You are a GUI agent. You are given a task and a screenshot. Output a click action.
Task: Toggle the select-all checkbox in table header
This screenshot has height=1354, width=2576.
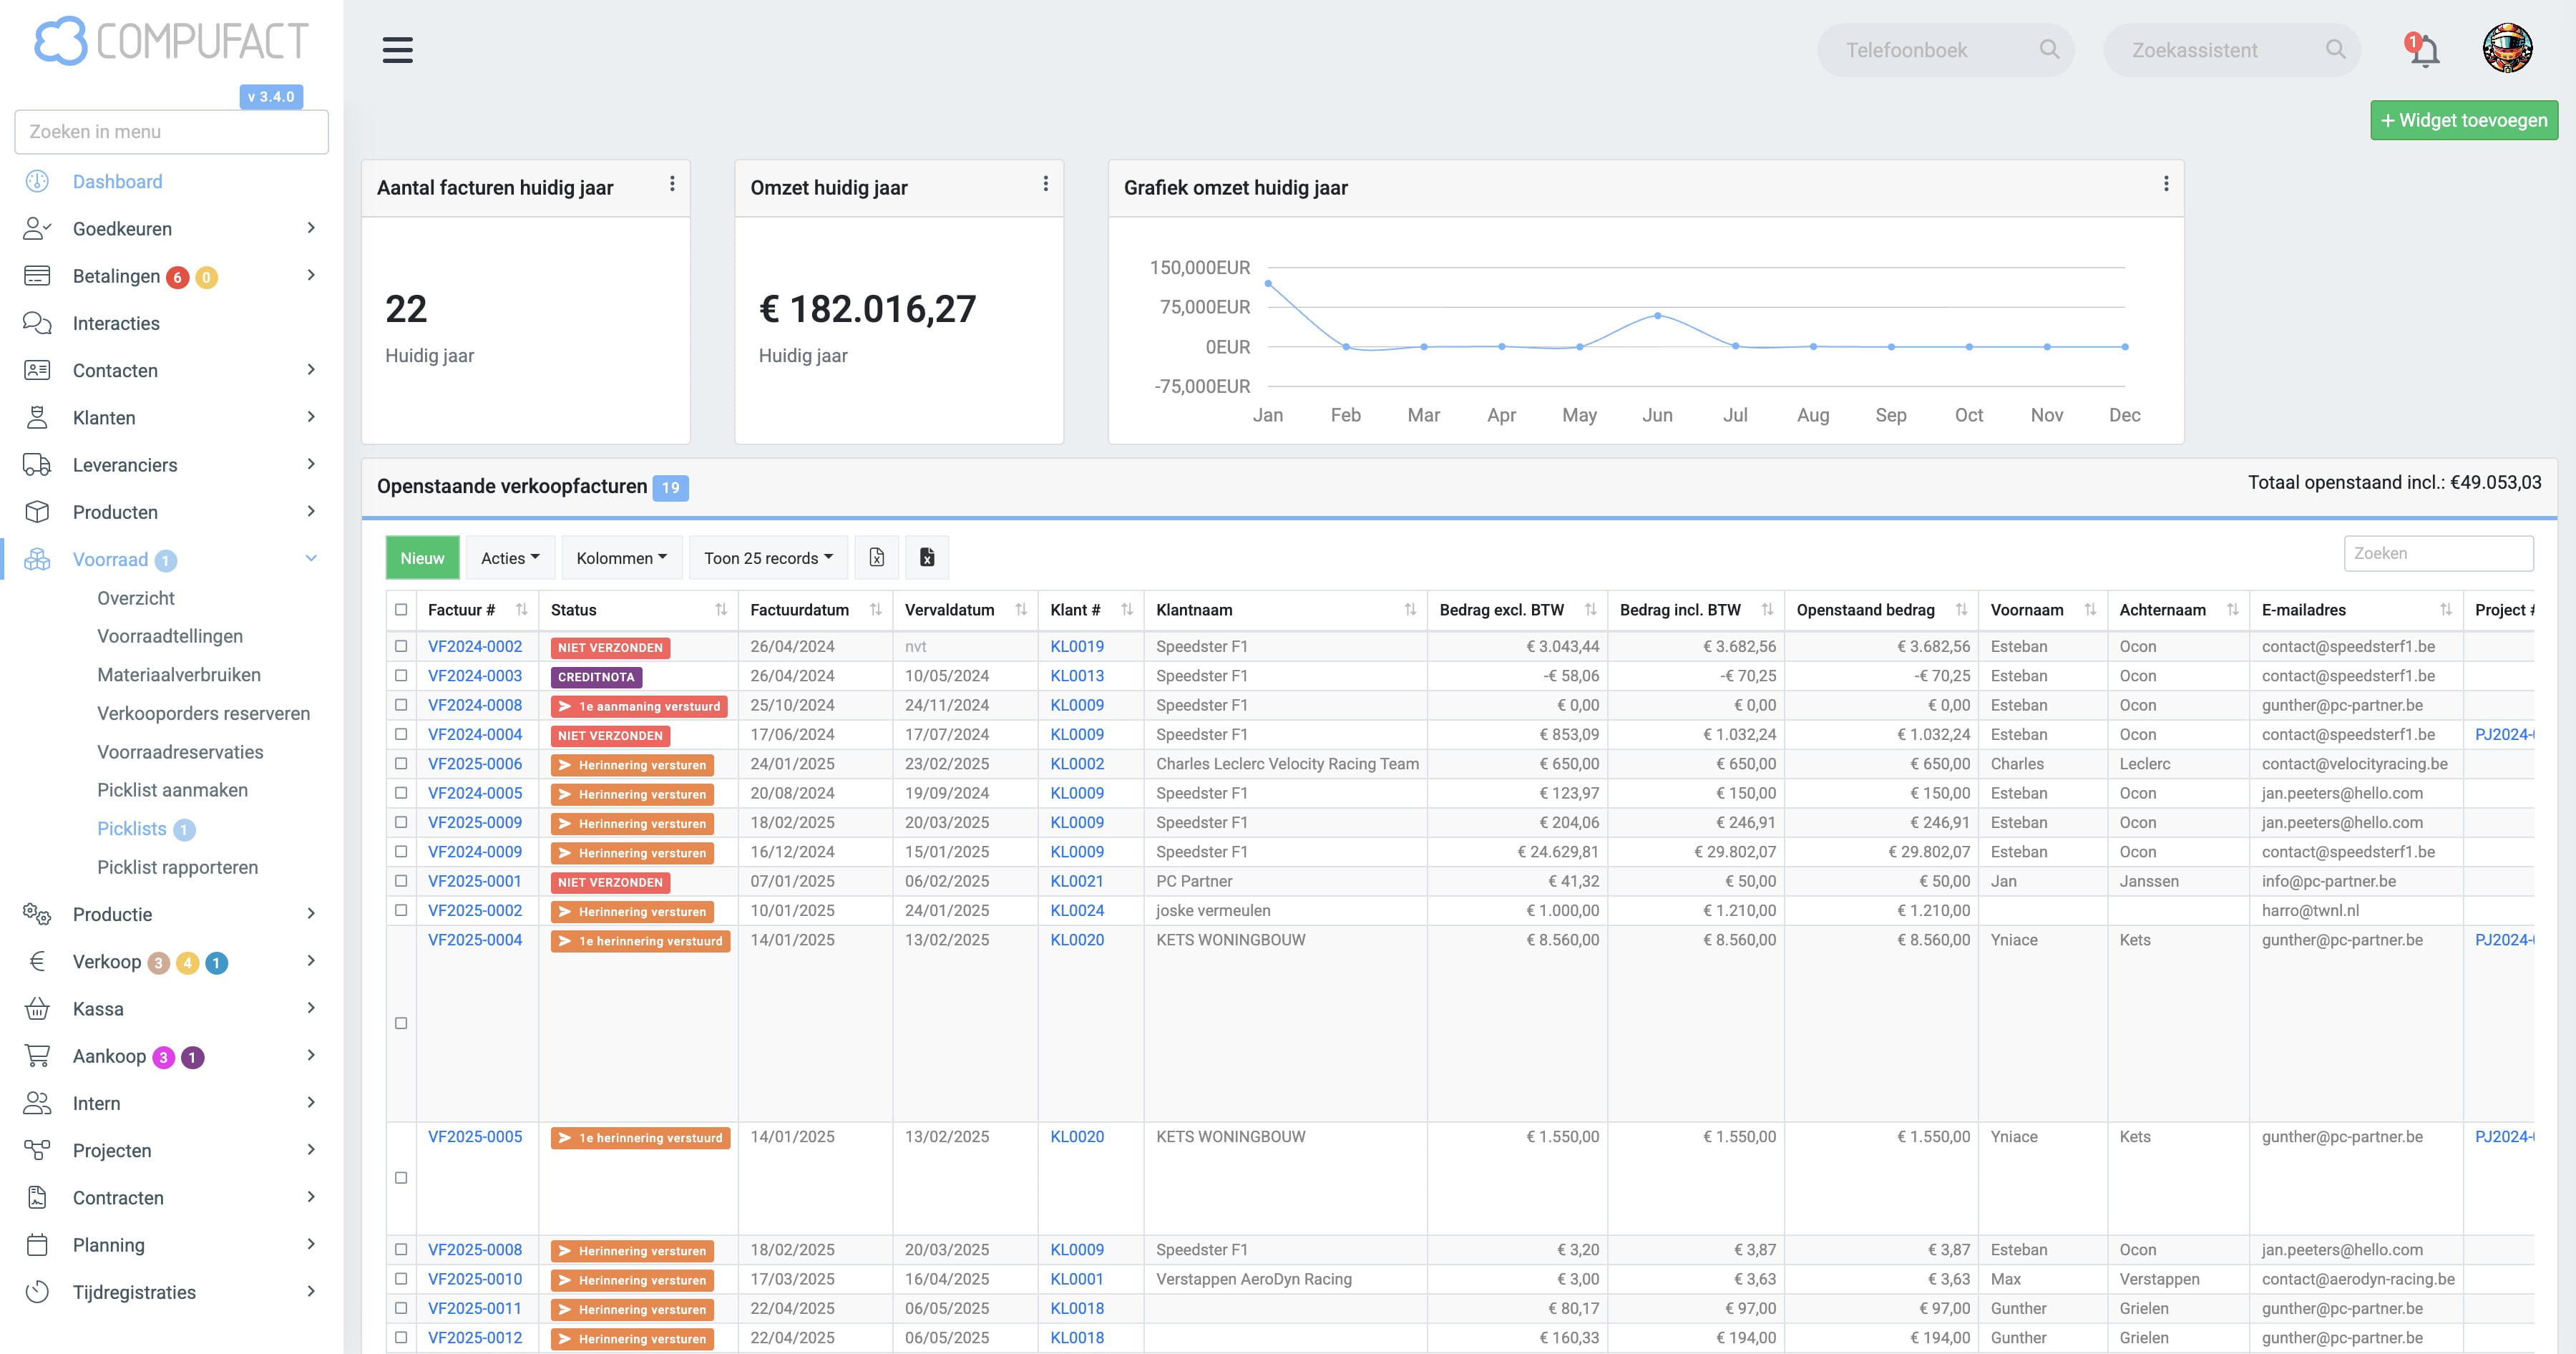click(401, 610)
